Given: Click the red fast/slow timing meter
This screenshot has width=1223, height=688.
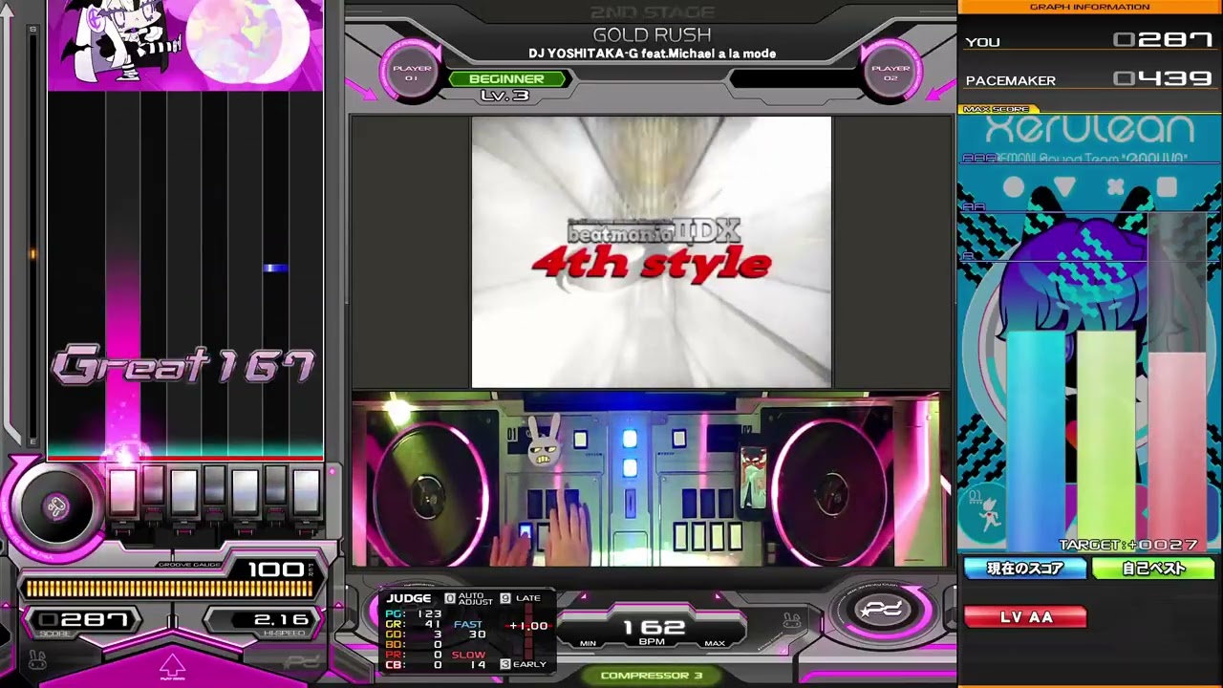Looking at the screenshot, I should 528,631.
